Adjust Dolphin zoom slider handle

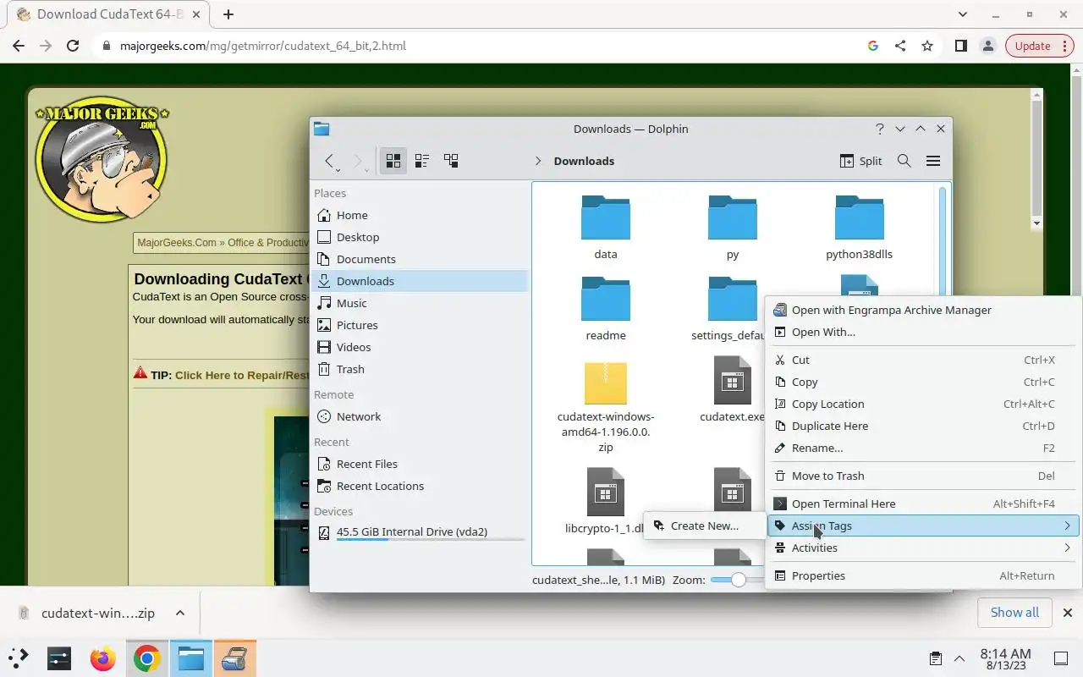coord(739,580)
